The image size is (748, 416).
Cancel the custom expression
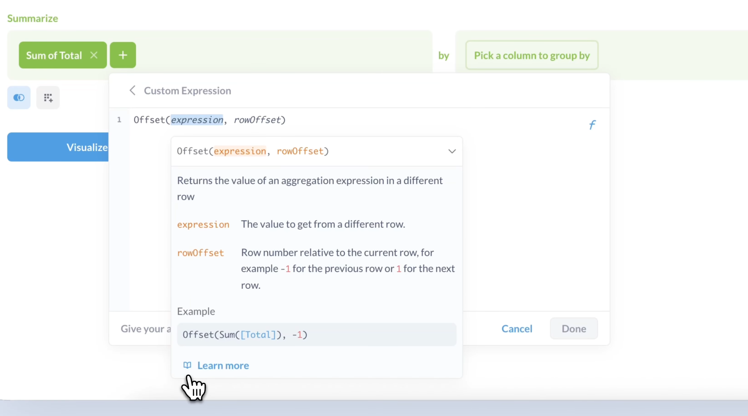pos(516,329)
